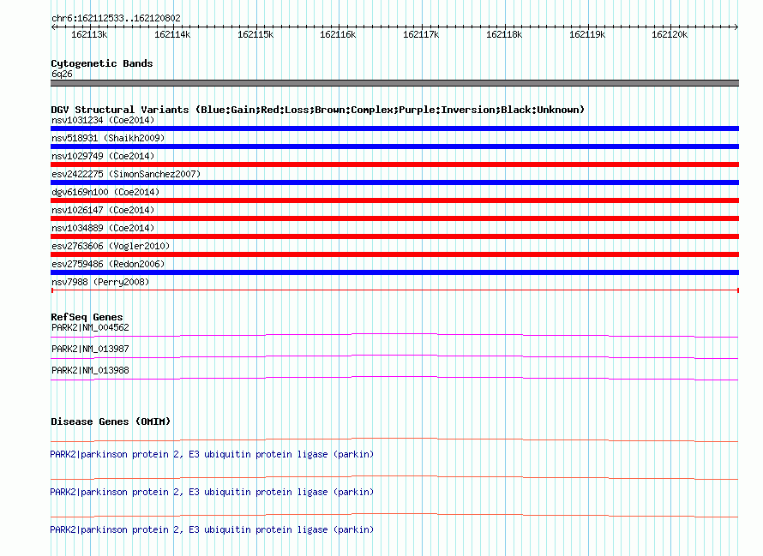Click the red loss bar for nsv1029749
This screenshot has height=556, width=763.
[x=394, y=164]
